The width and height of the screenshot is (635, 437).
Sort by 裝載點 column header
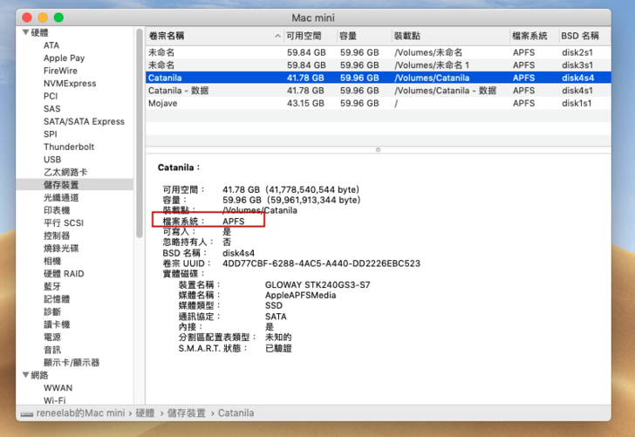[406, 36]
